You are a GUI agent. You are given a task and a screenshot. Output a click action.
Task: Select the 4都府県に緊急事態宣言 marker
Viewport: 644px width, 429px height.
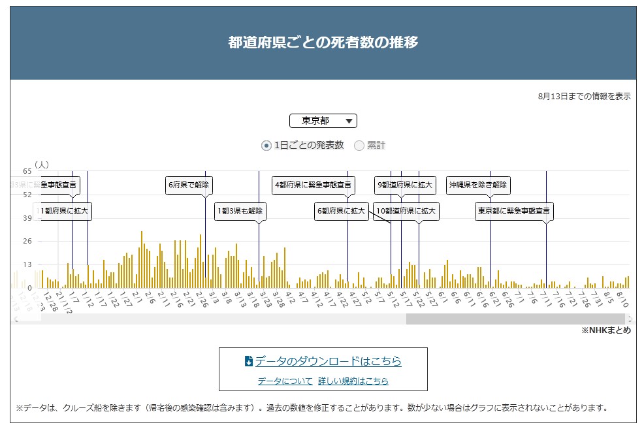(314, 185)
